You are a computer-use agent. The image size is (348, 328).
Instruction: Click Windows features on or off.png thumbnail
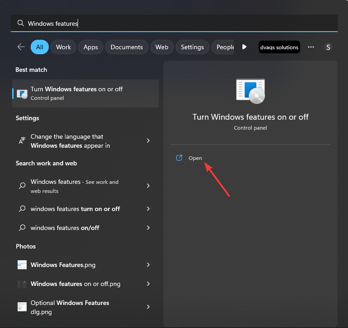22,284
